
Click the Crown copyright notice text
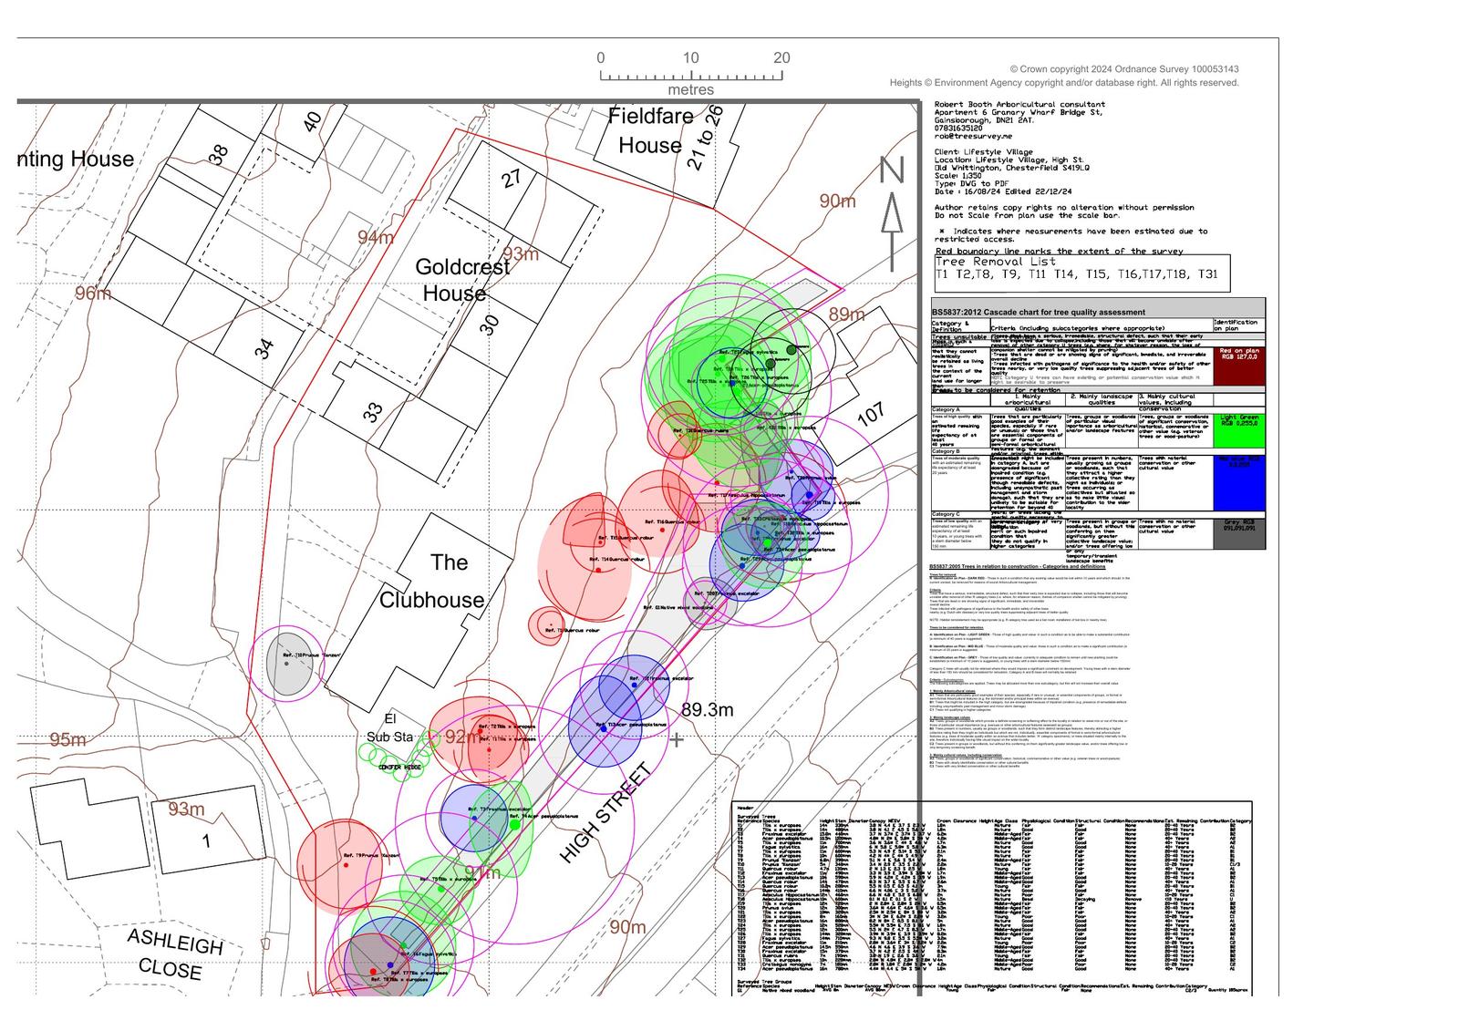click(1123, 69)
